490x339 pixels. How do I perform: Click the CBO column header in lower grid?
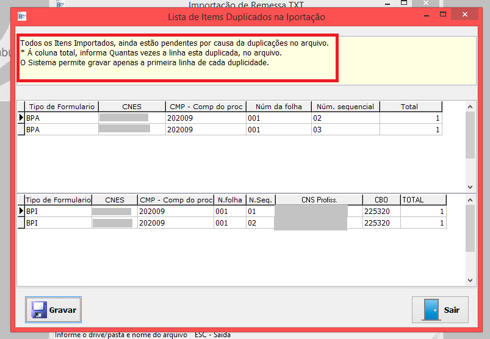tap(380, 200)
